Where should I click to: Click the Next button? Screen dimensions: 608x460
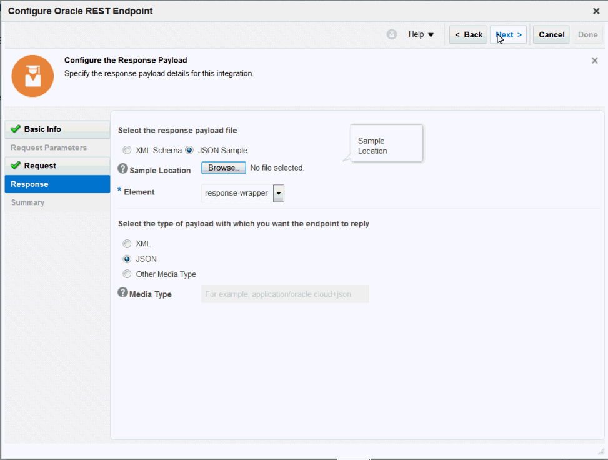509,35
